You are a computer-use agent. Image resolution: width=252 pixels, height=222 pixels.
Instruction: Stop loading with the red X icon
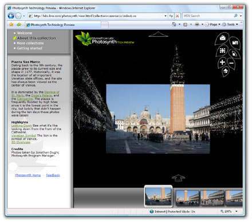coord(178,16)
